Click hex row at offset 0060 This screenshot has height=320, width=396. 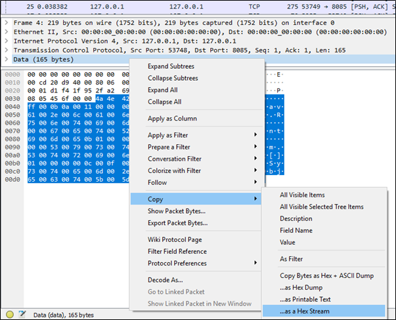point(78,123)
